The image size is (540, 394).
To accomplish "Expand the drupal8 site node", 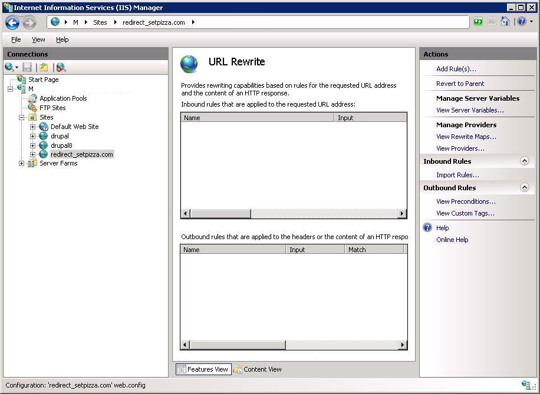I will click(x=32, y=145).
